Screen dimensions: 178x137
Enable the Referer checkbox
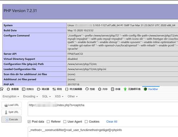(x=48, y=122)
